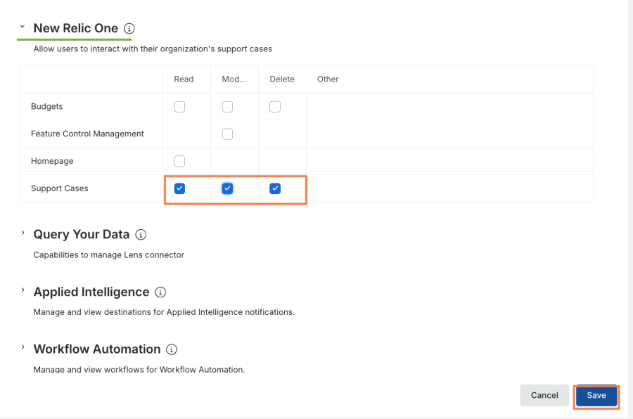
Task: Uncheck Read for Support Cases
Action: coord(179,188)
